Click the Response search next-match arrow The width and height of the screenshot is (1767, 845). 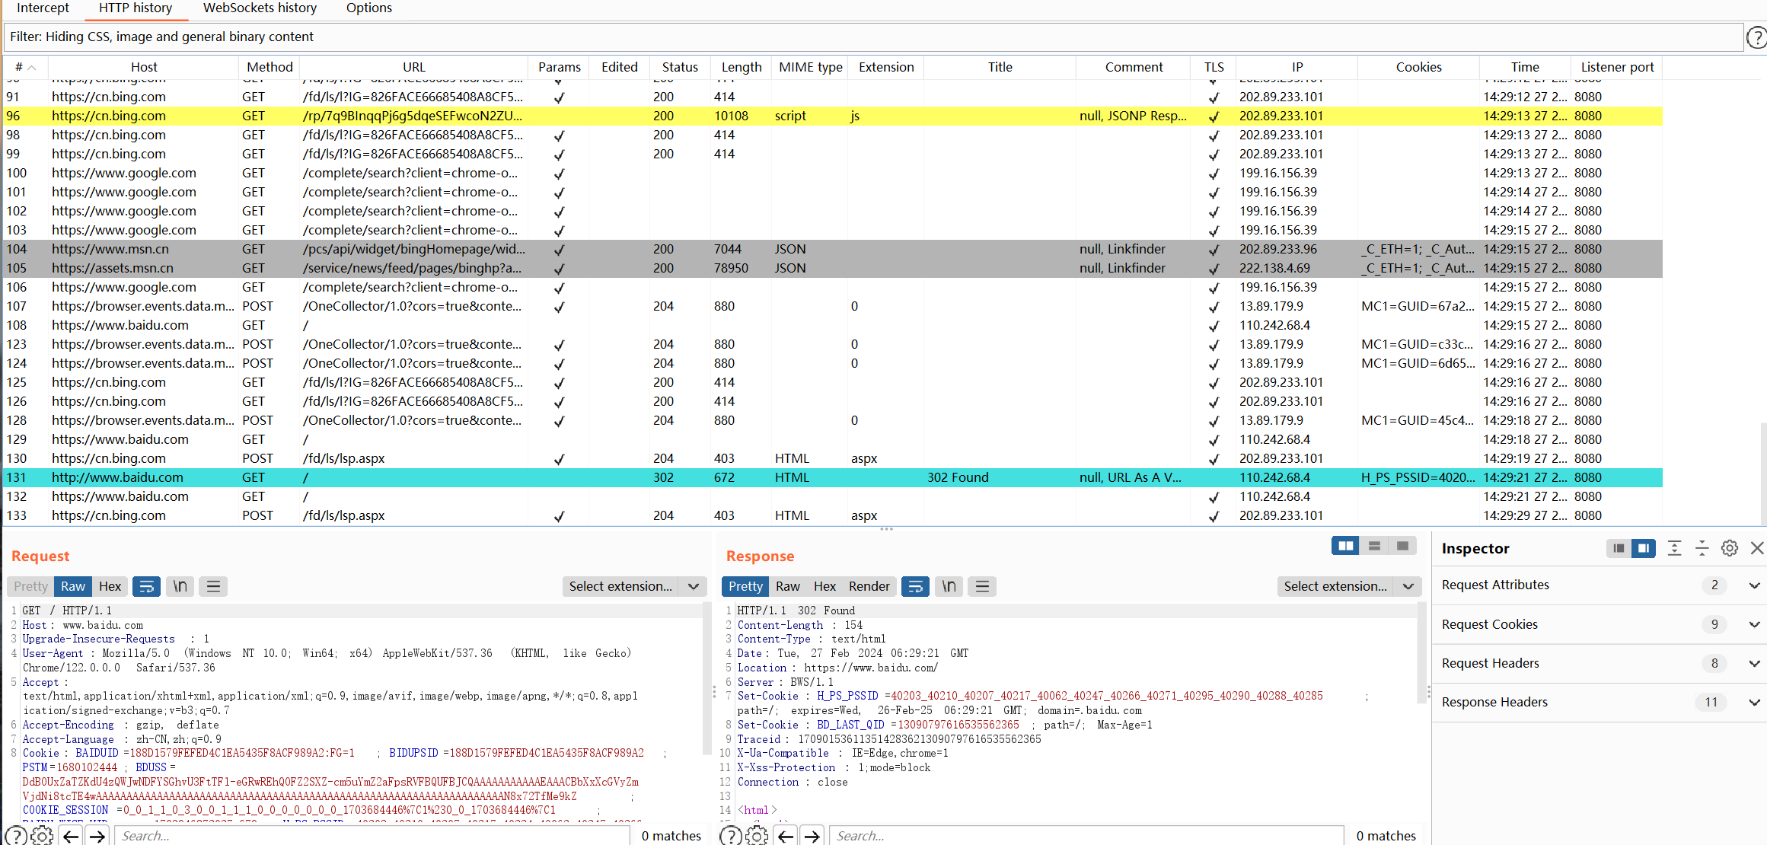point(812,835)
